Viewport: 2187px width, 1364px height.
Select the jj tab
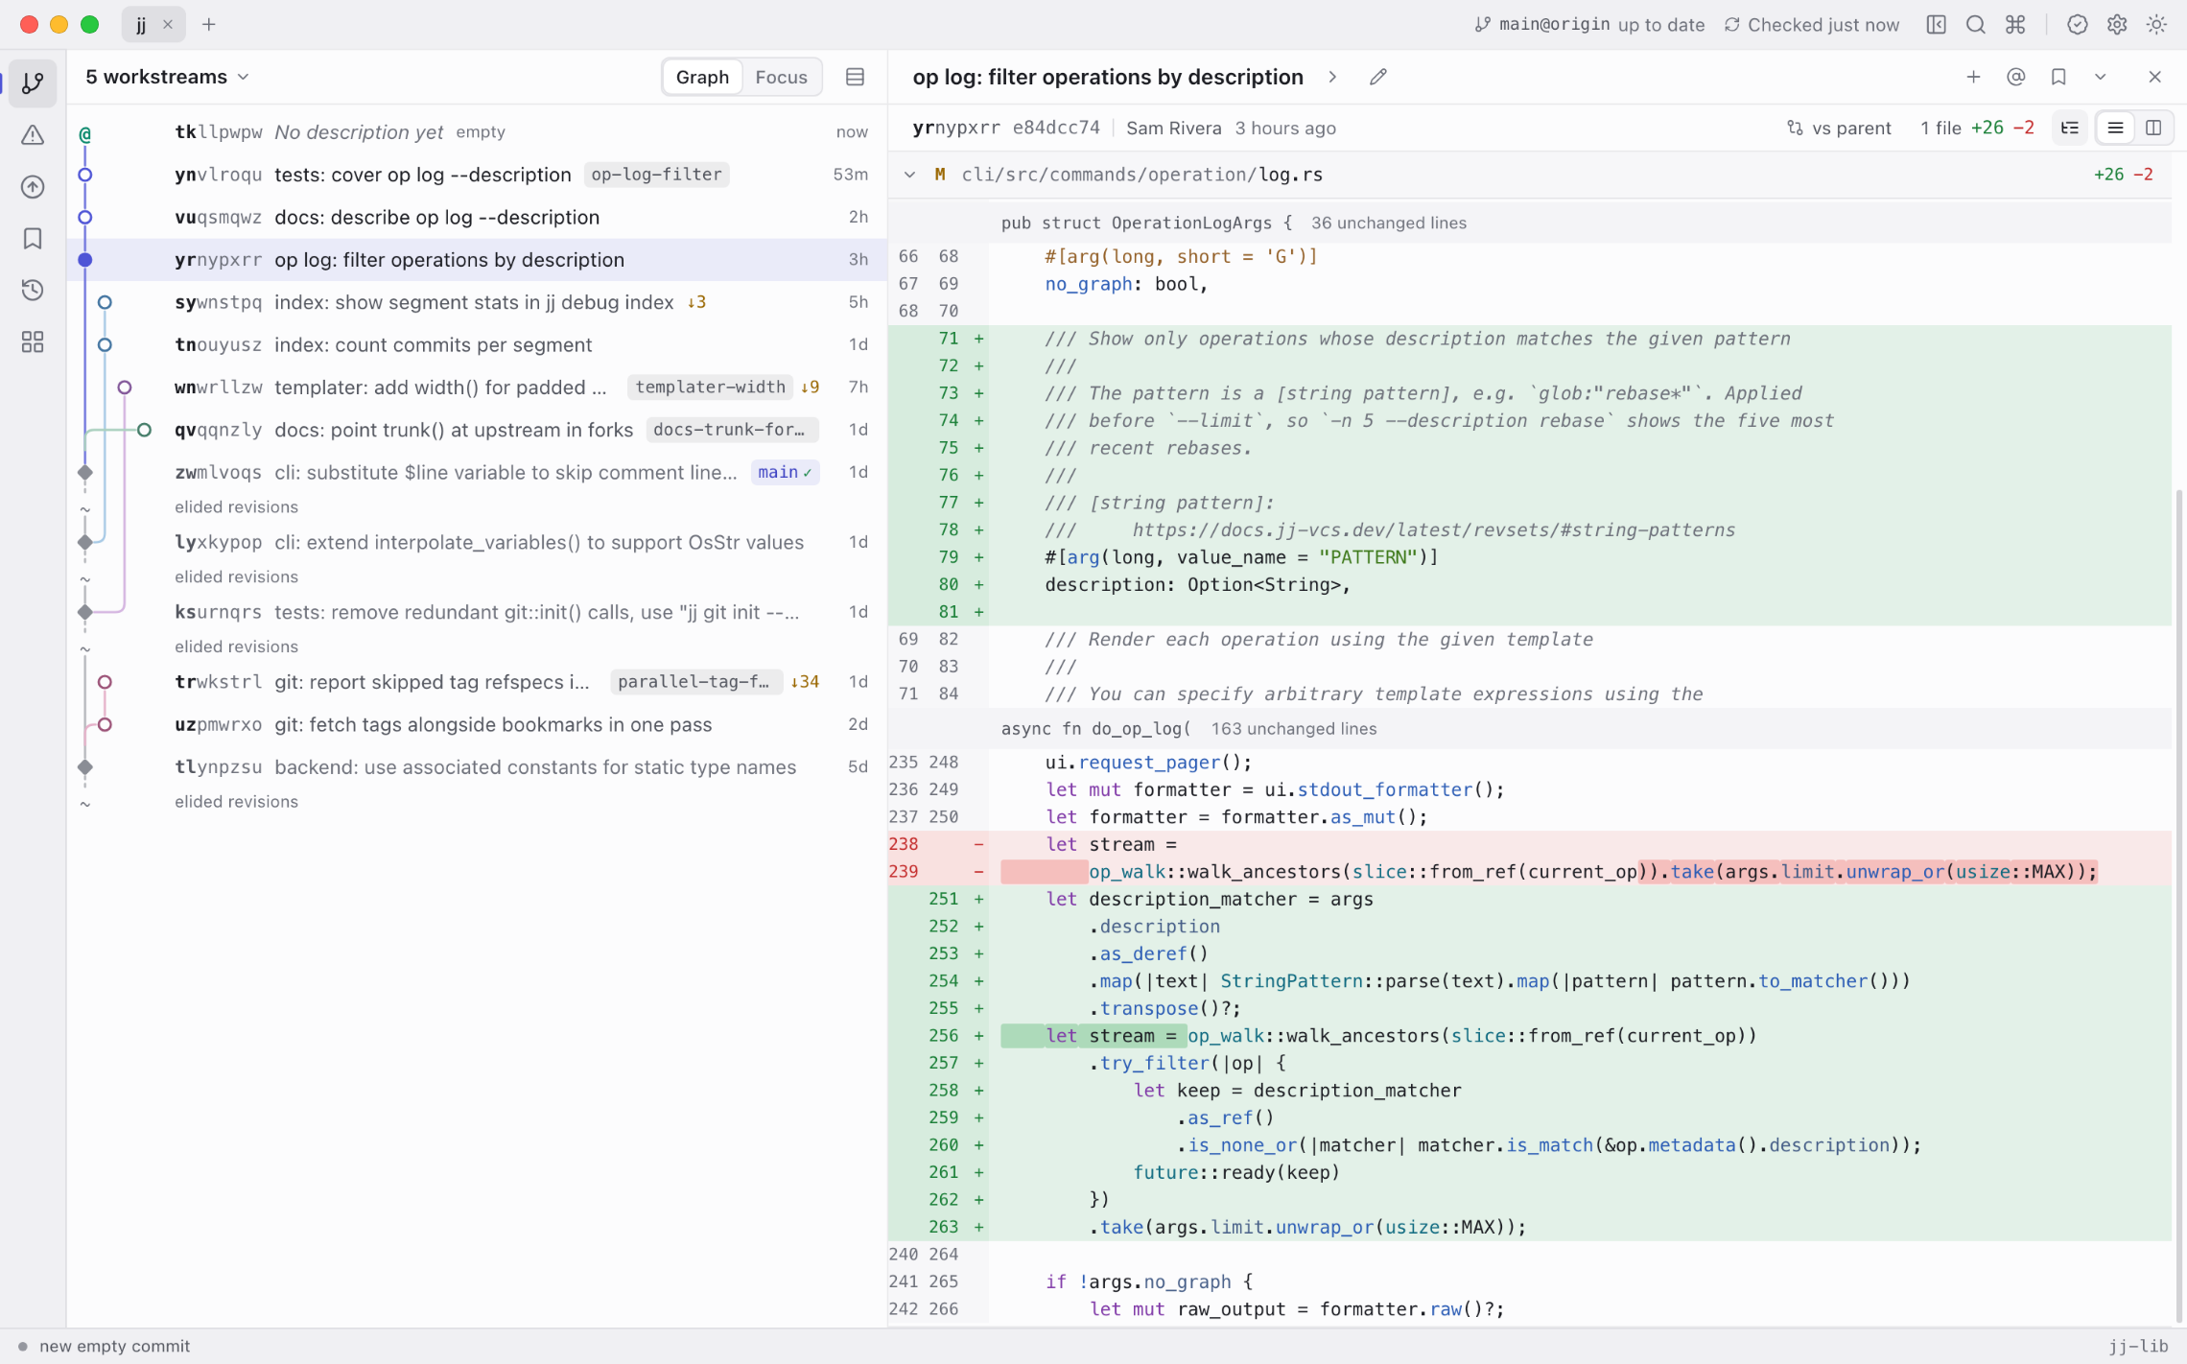point(141,25)
